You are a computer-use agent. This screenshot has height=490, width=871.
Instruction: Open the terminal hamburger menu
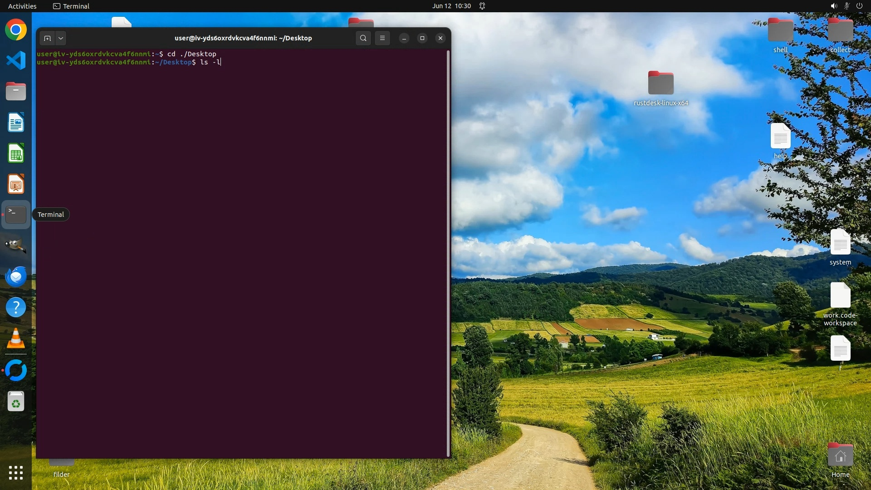tap(382, 38)
